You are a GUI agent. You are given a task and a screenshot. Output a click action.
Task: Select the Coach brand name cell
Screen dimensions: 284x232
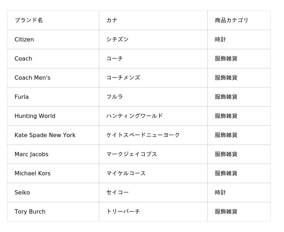click(23, 58)
